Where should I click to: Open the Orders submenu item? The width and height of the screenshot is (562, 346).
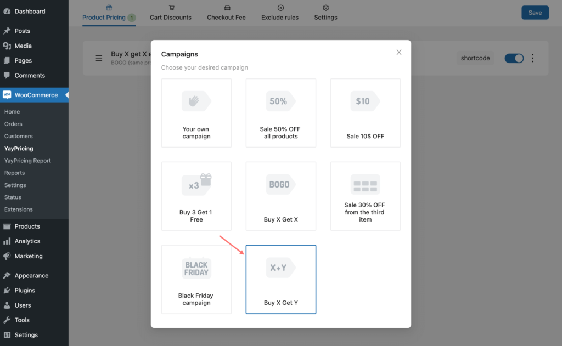tap(13, 124)
